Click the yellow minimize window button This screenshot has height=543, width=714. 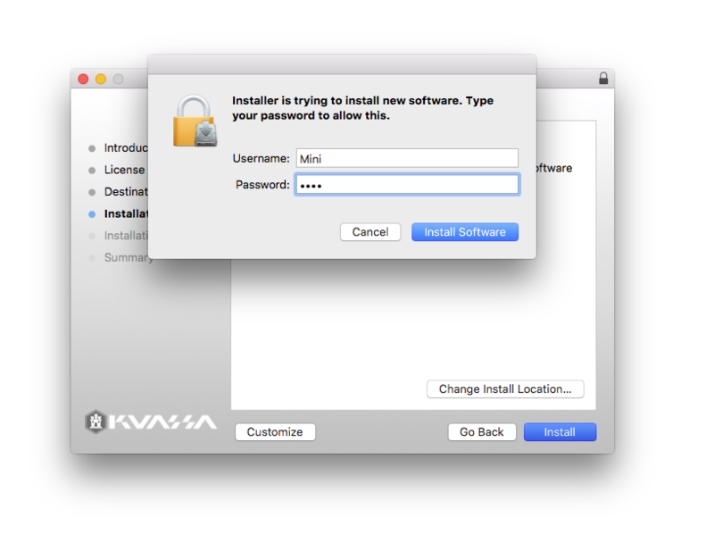pyautogui.click(x=101, y=79)
